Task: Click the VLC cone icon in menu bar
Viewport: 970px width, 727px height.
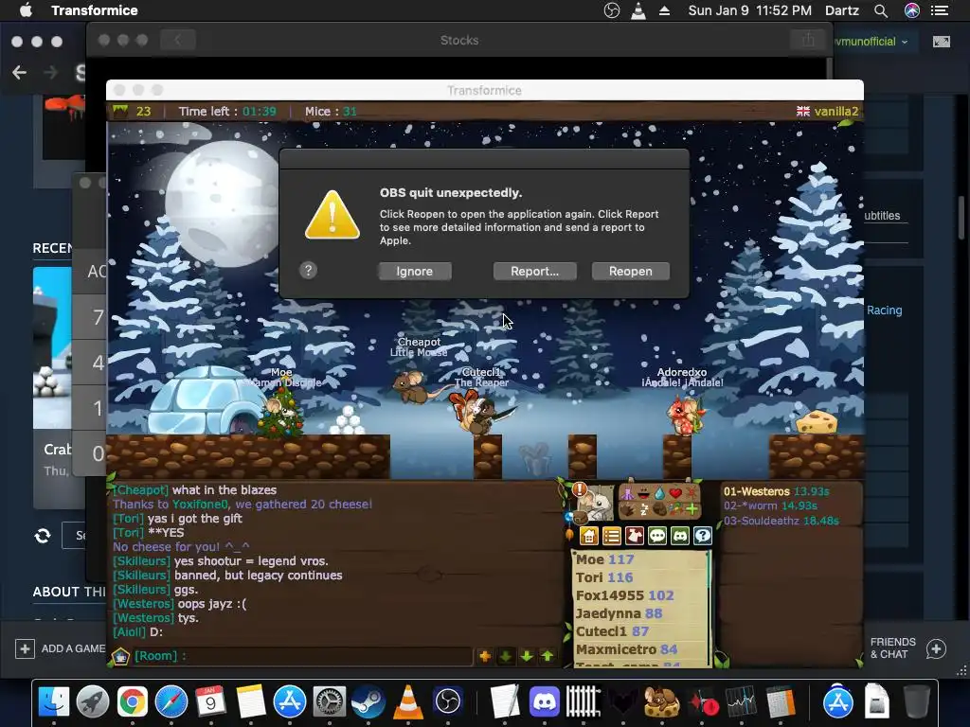Action: (x=638, y=10)
